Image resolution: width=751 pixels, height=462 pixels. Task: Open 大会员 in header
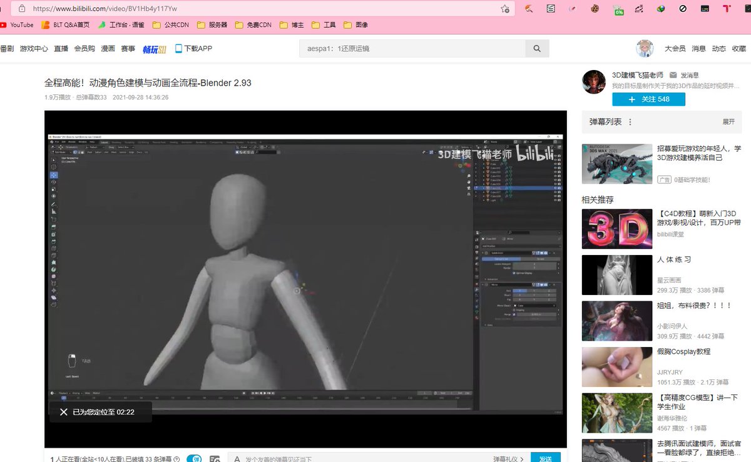tap(675, 49)
